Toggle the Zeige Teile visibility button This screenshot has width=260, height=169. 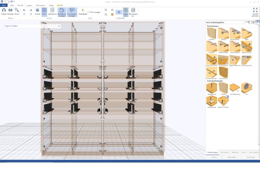tap(125, 12)
